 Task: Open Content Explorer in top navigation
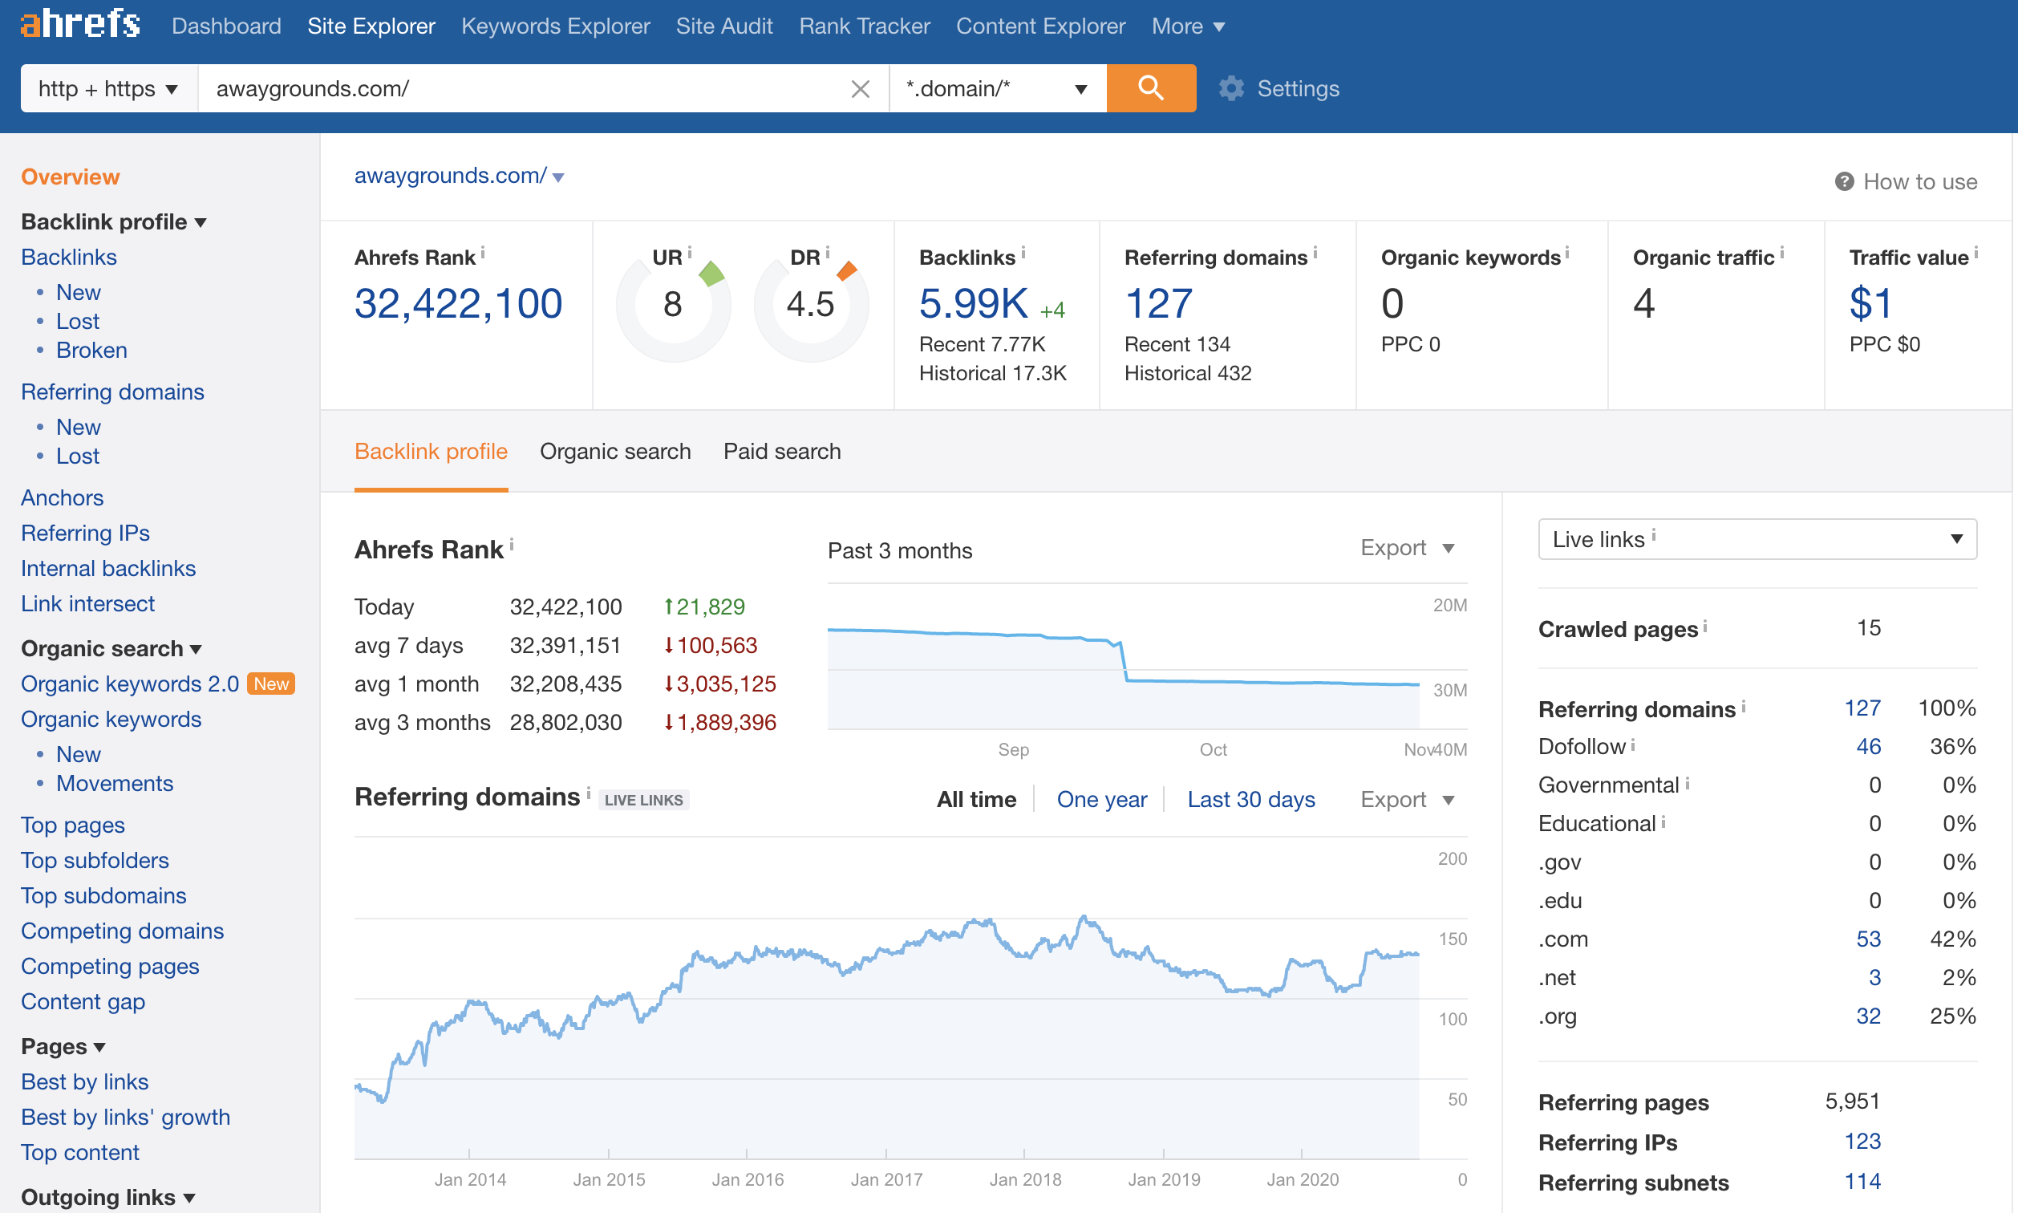(x=1040, y=26)
